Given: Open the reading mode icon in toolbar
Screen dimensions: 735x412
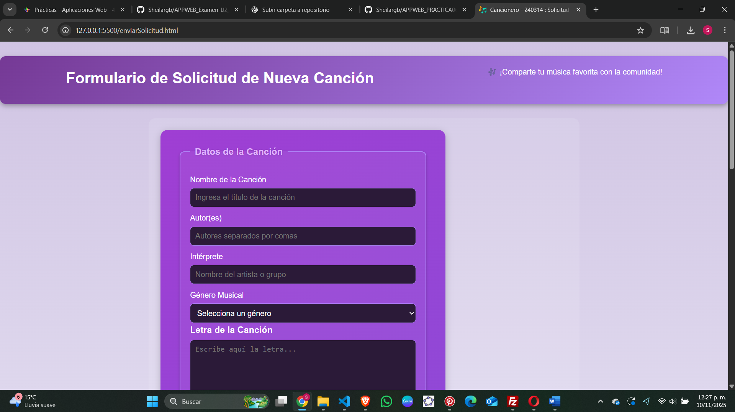Looking at the screenshot, I should click(665, 30).
